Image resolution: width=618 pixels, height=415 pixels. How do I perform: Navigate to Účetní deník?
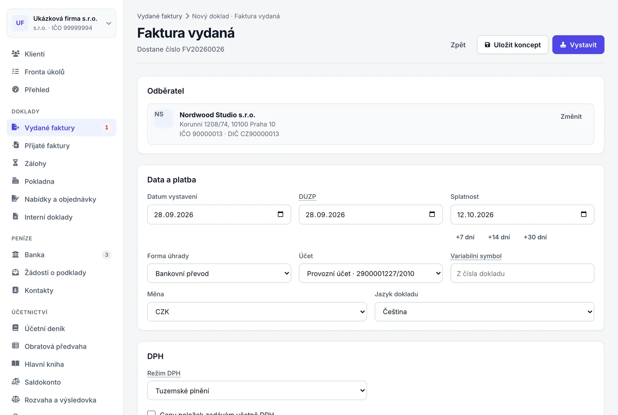[61, 329]
